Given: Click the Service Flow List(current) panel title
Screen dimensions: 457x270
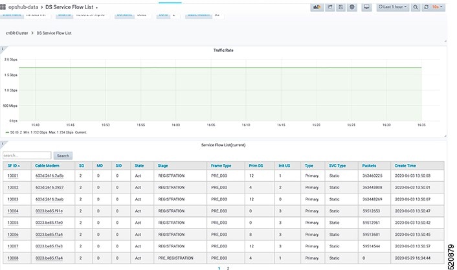Looking at the screenshot, I should pos(223,145).
